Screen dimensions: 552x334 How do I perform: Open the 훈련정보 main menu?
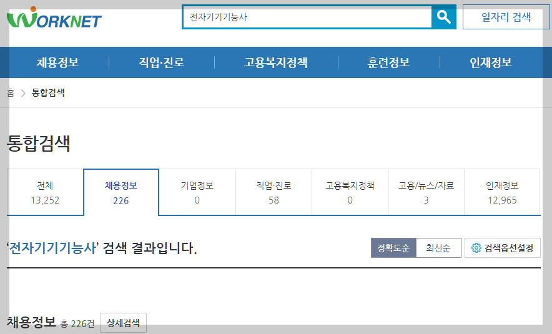pos(388,62)
